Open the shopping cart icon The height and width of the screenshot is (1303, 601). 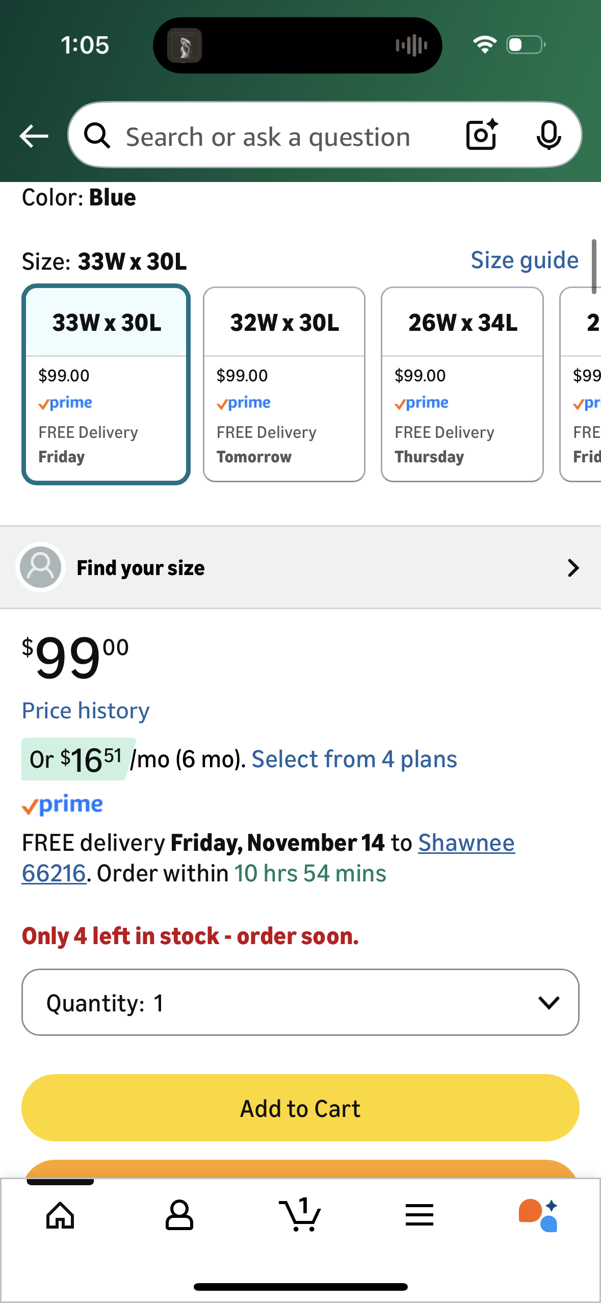pos(300,1215)
